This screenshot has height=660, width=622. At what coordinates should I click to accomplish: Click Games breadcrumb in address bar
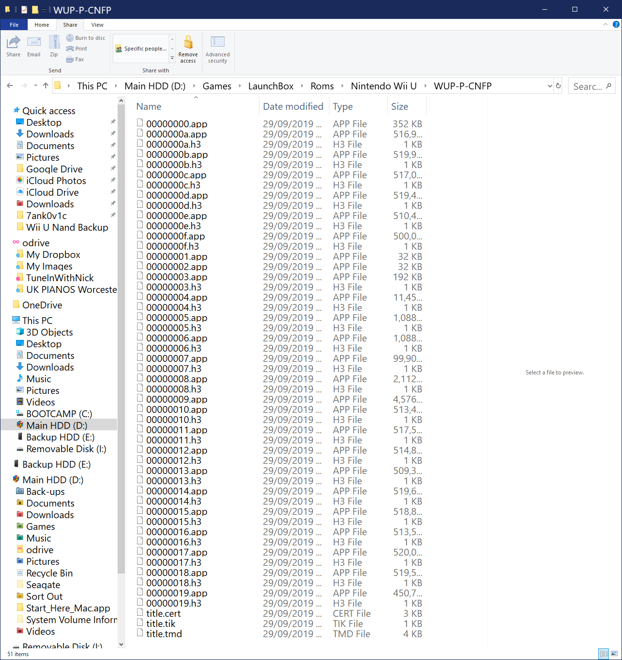[x=217, y=86]
